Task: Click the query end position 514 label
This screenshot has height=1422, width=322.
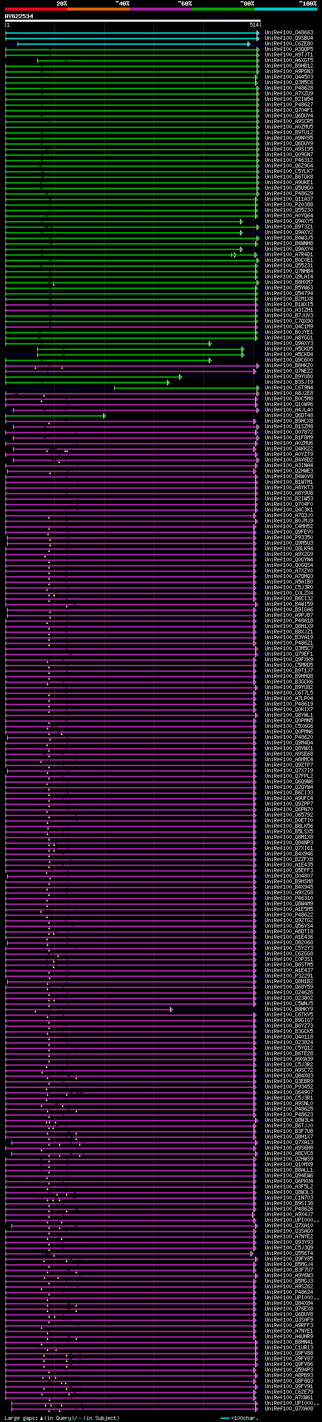Action: [254, 25]
